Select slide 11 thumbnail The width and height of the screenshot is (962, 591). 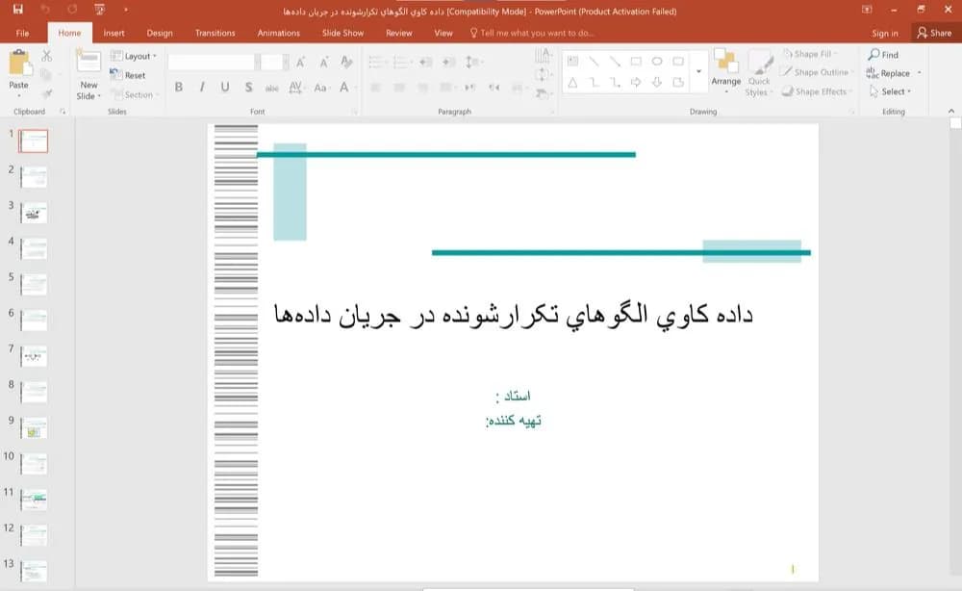34,500
